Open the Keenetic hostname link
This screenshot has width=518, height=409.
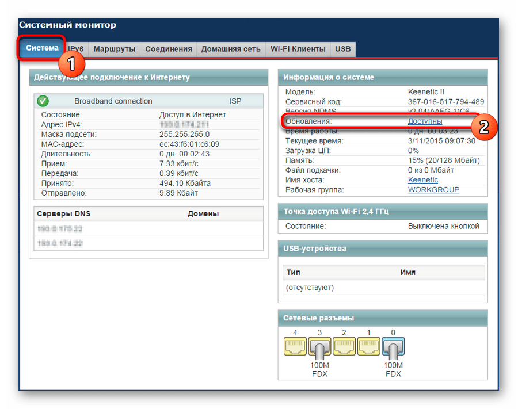[x=423, y=180]
